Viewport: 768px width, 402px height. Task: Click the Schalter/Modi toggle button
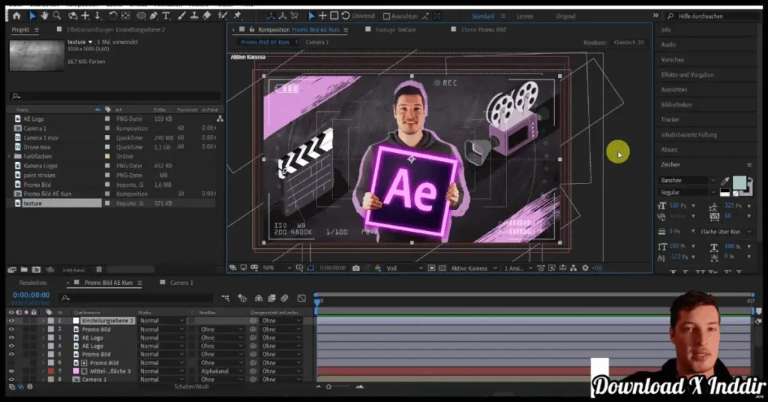[191, 386]
